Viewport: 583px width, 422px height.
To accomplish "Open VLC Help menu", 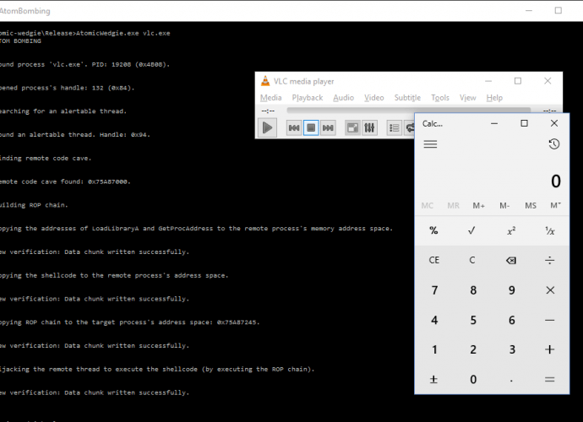I will (x=494, y=98).
